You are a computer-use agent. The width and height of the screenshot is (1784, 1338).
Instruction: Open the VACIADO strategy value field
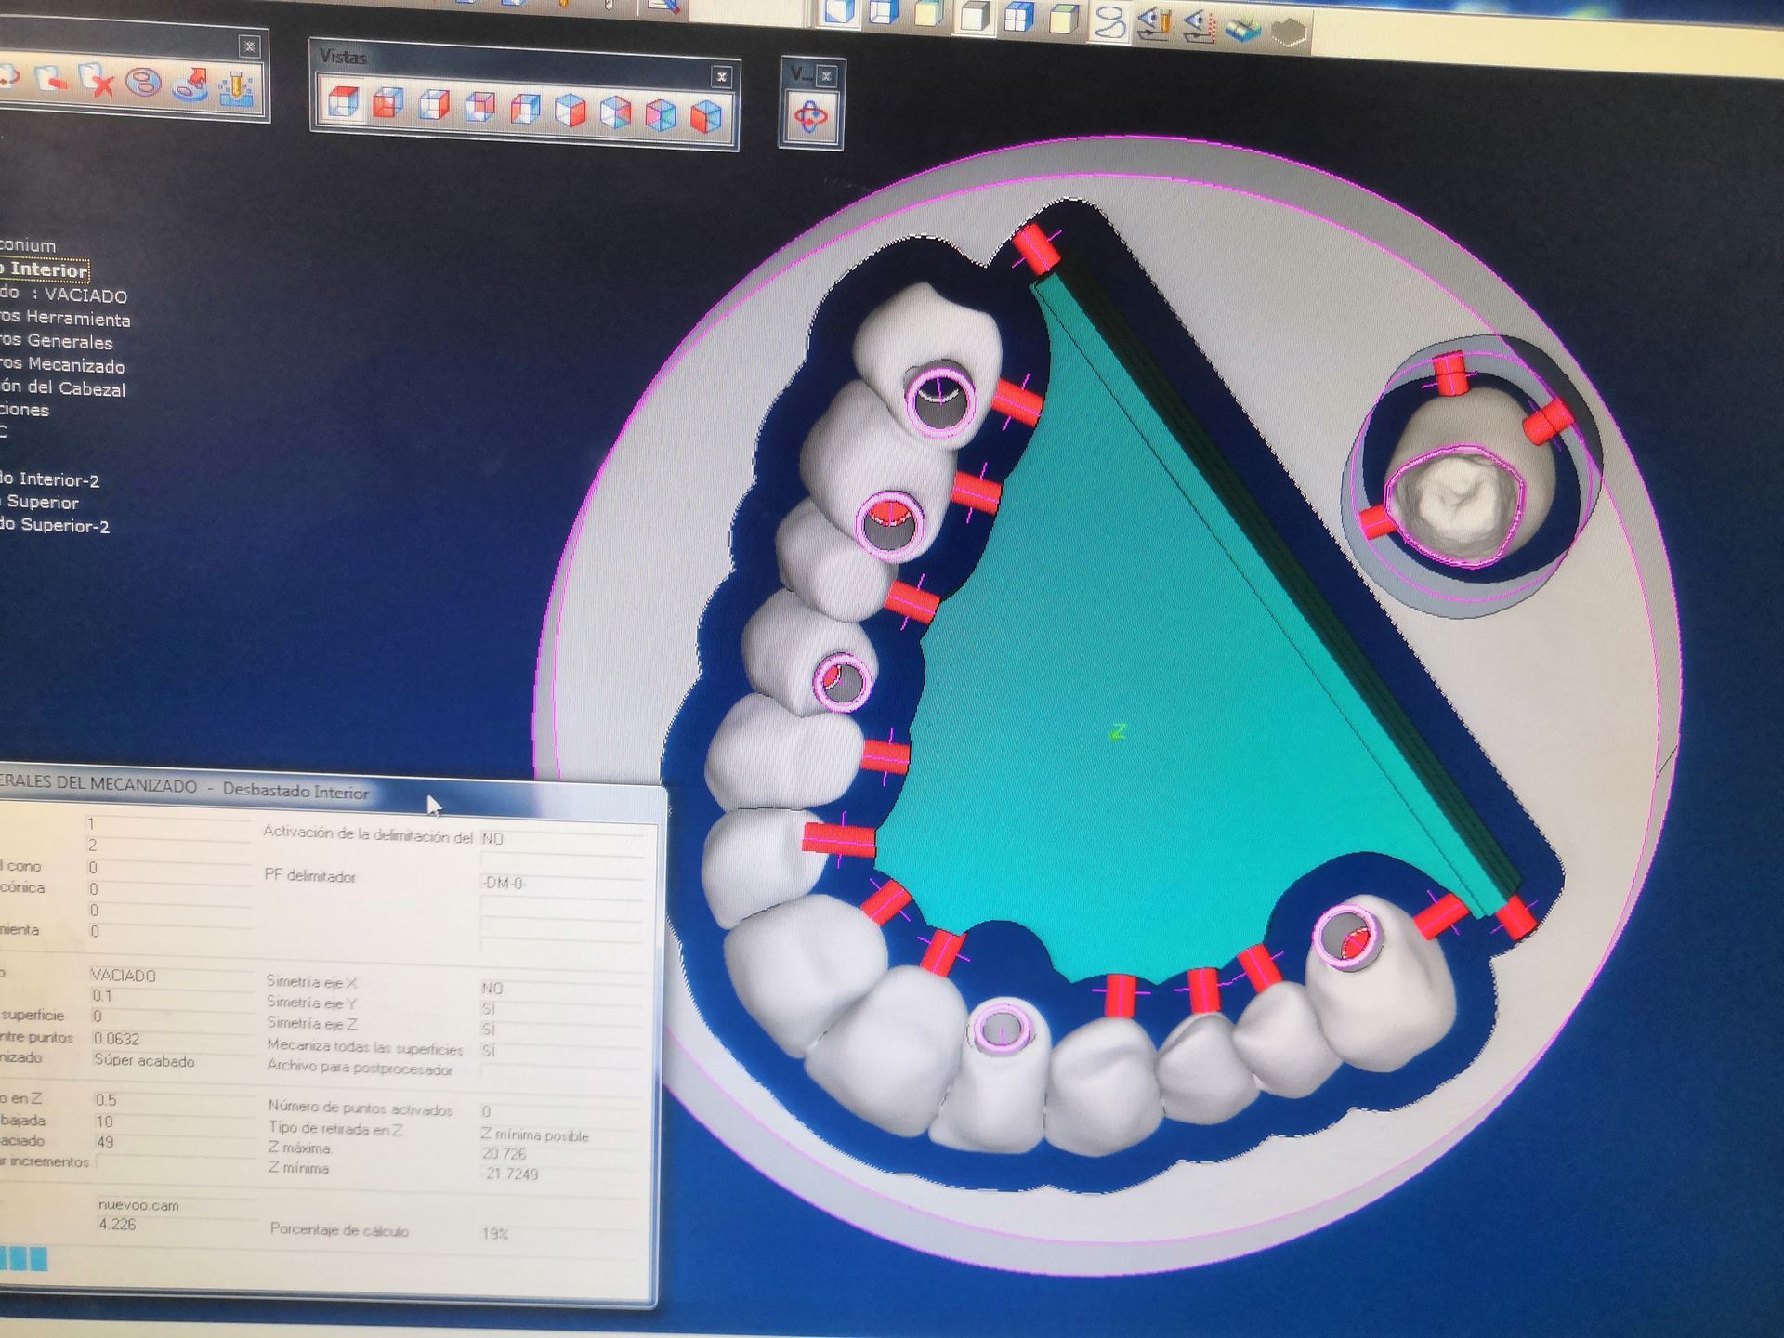(x=124, y=976)
